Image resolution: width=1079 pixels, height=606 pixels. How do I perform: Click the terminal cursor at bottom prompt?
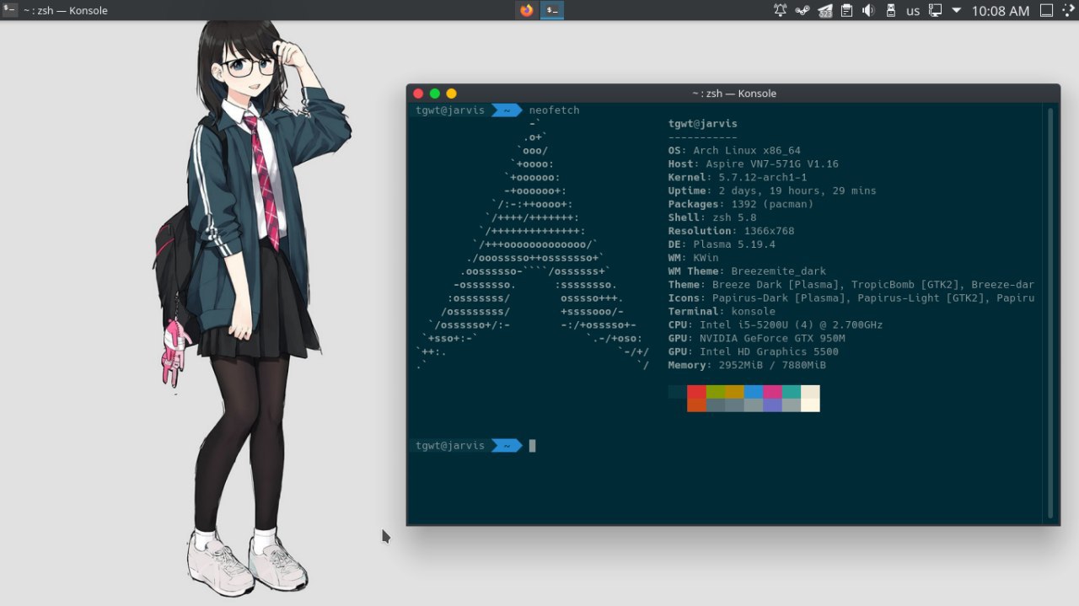point(533,446)
